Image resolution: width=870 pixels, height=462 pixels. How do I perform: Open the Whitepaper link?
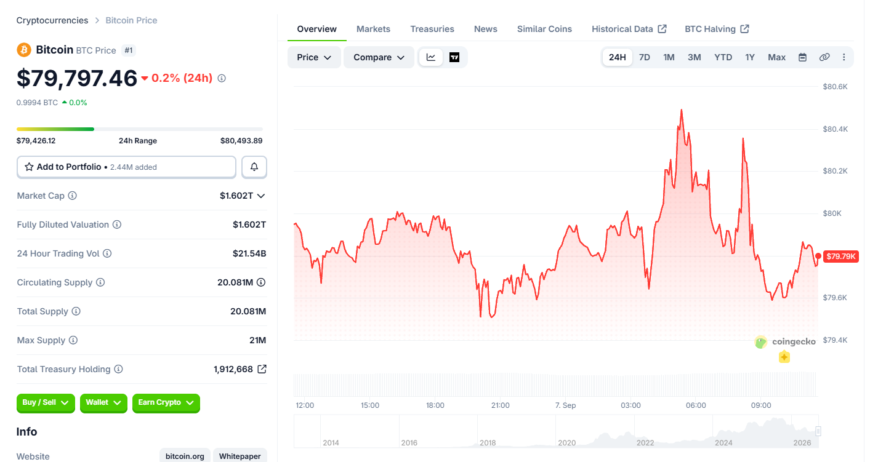tap(240, 456)
